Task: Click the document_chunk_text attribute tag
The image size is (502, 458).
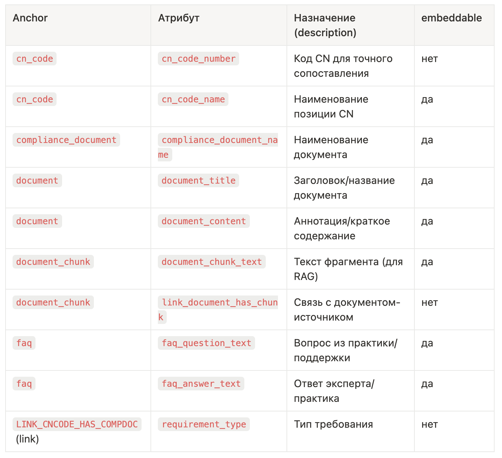Action: pyautogui.click(x=211, y=262)
